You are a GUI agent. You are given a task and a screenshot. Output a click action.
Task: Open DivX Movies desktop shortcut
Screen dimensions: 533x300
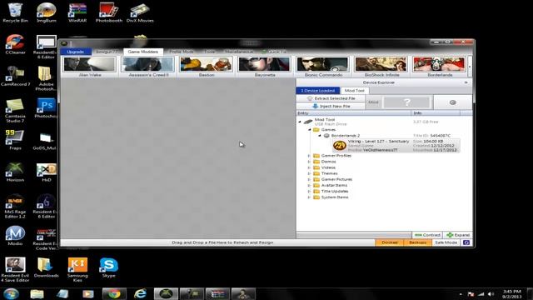[x=140, y=13]
